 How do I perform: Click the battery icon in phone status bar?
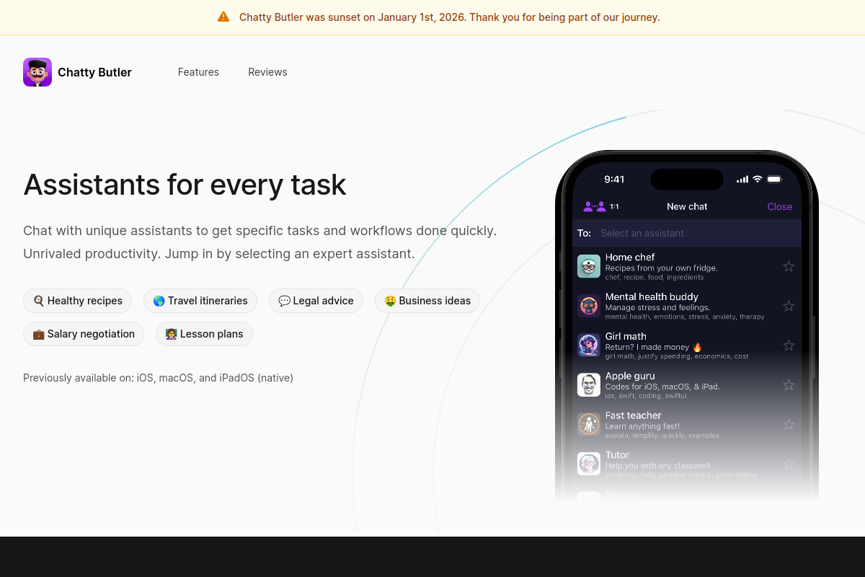775,179
